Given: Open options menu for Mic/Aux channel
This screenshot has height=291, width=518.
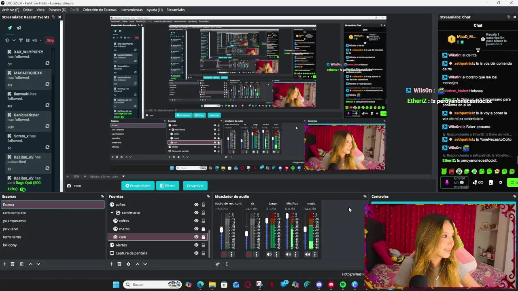Looking at the screenshot, I should 295,254.
